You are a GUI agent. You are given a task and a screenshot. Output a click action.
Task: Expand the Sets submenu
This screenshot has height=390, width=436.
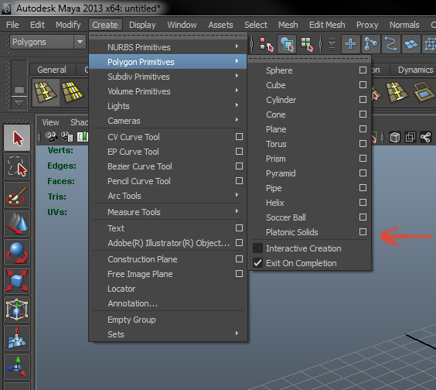[169, 334]
